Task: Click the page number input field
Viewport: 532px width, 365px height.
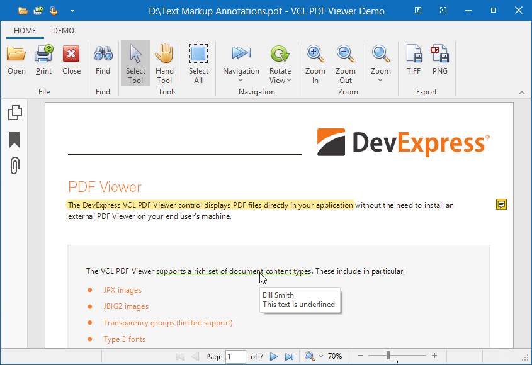Action: [x=235, y=357]
